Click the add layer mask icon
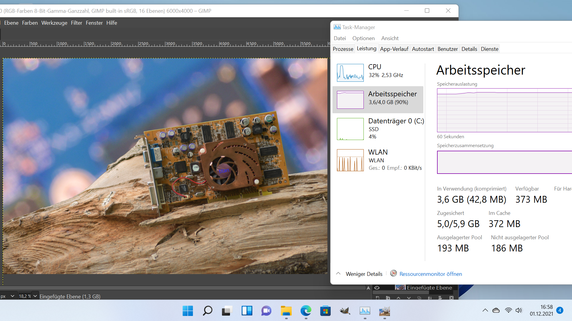The image size is (572, 321). (440, 298)
